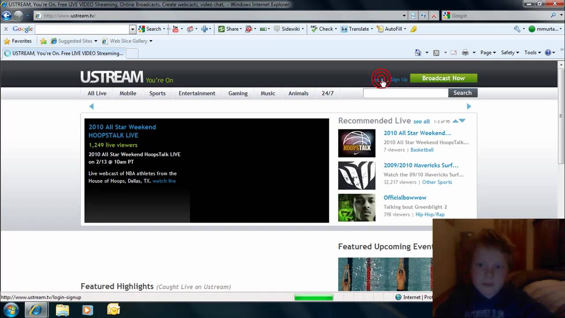The height and width of the screenshot is (318, 565).
Task: Open the Page menu
Action: [488, 53]
